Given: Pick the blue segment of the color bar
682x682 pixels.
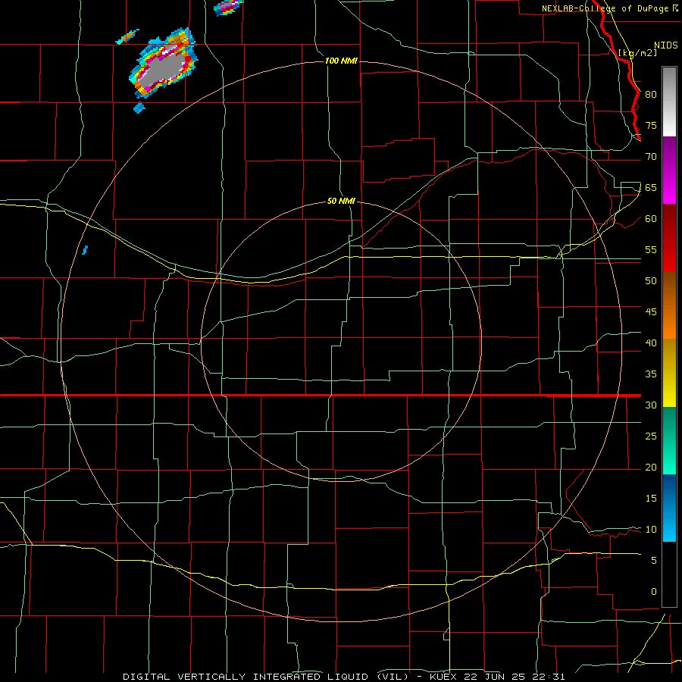Looking at the screenshot, I should pyautogui.click(x=669, y=508).
